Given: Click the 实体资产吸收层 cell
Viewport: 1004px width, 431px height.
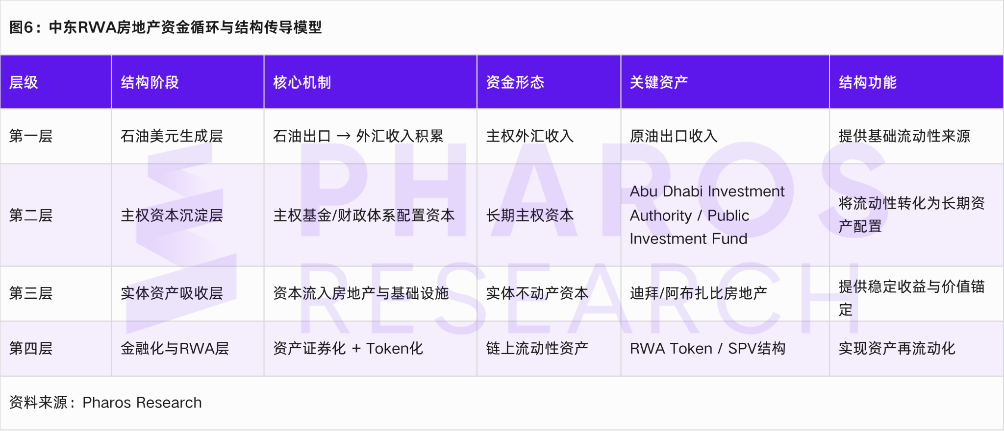Looking at the screenshot, I should point(172,293).
